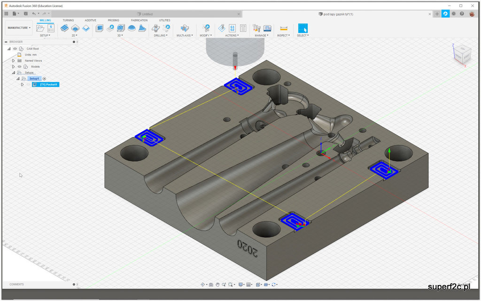Open the Job Status clock icon
The height and width of the screenshot is (301, 481).
click(x=453, y=14)
